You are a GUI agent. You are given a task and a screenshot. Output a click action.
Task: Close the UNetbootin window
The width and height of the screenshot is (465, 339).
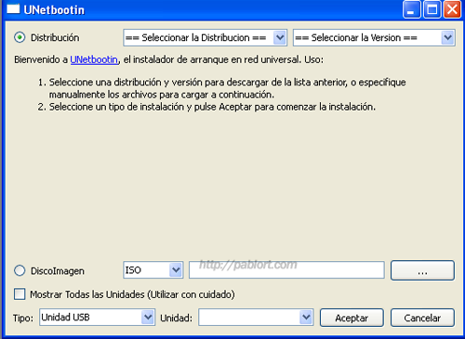click(452, 10)
